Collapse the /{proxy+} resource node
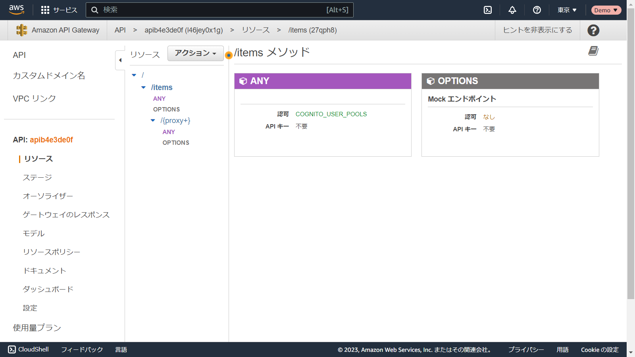The height and width of the screenshot is (357, 635). tap(153, 121)
